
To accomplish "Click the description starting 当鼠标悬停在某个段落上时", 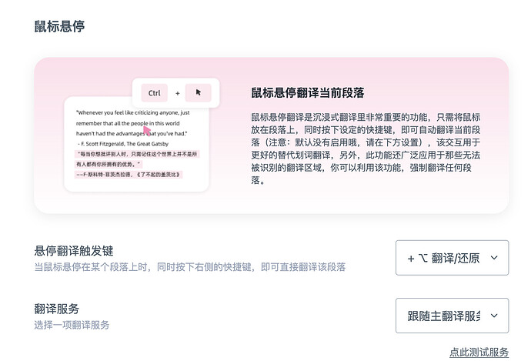I will coord(190,267).
